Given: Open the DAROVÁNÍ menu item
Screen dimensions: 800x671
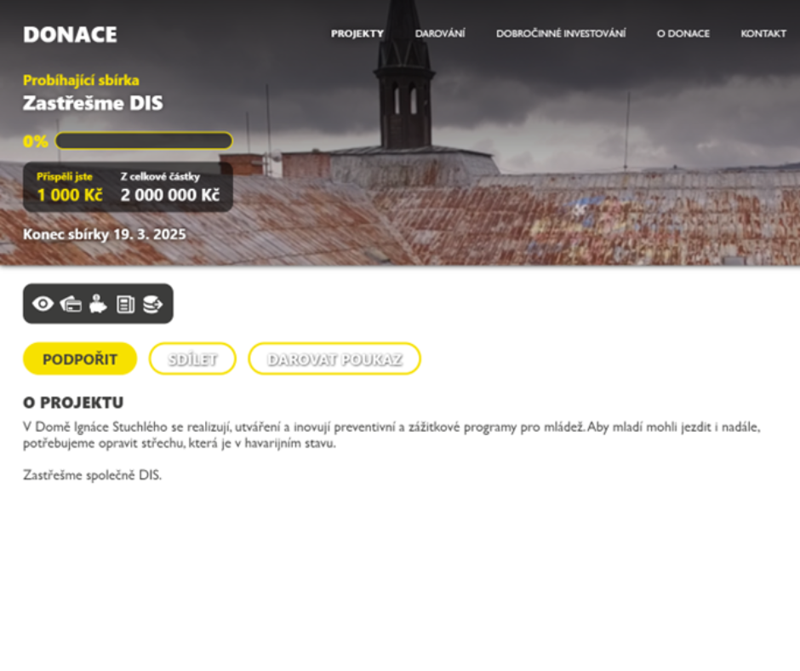Looking at the screenshot, I should point(440,34).
